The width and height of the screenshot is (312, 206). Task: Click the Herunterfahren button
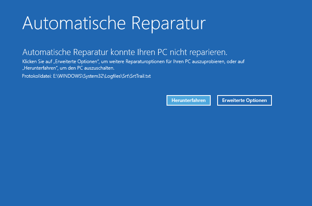click(x=188, y=100)
